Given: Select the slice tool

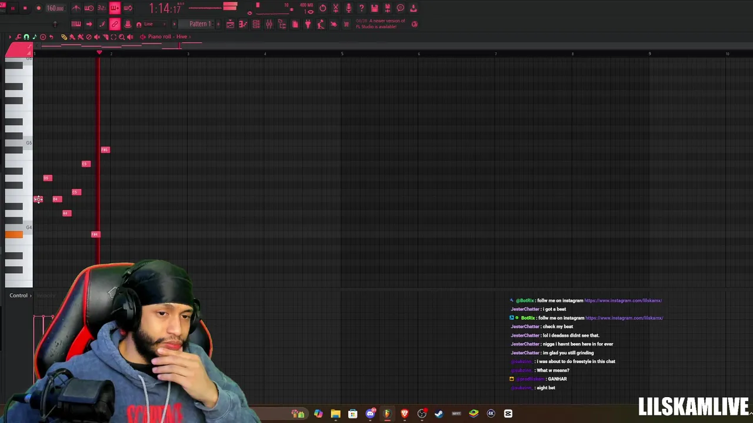Looking at the screenshot, I should coord(105,37).
